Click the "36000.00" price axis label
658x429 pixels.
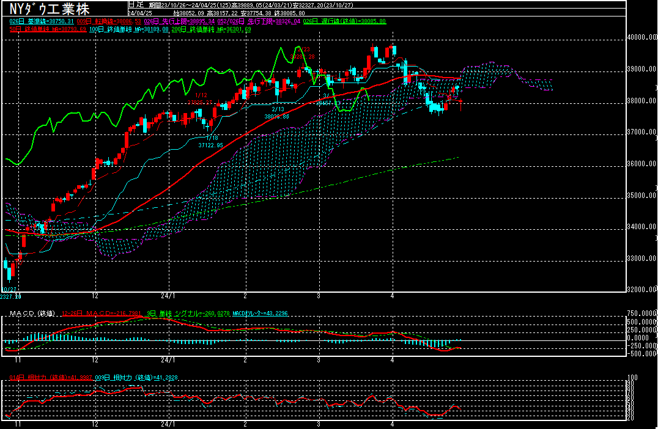point(641,164)
